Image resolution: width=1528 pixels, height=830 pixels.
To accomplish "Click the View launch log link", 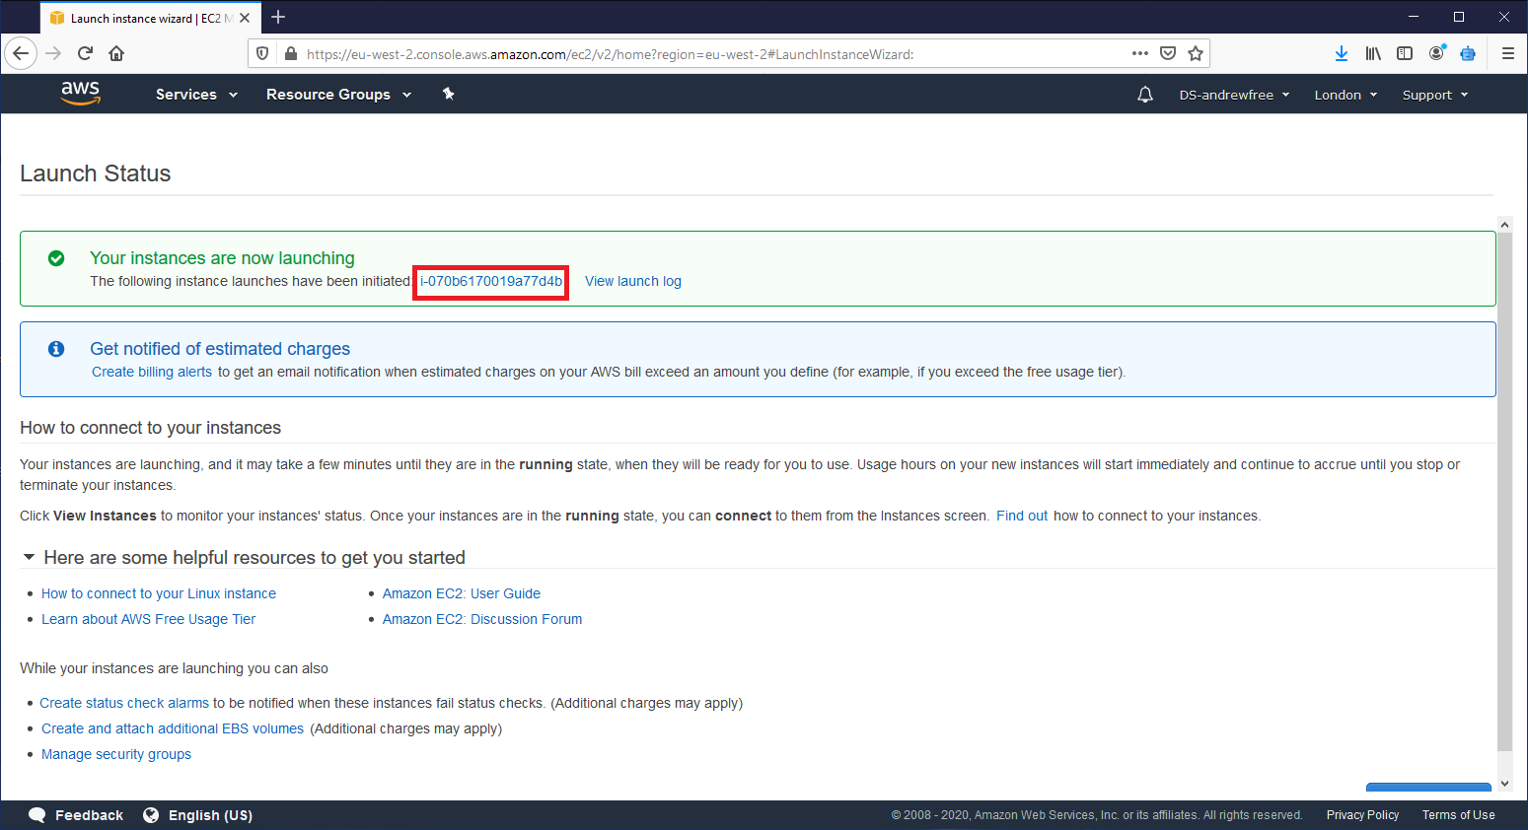I will coord(633,281).
